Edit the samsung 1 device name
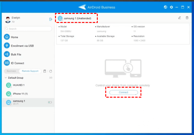 point(180,18)
